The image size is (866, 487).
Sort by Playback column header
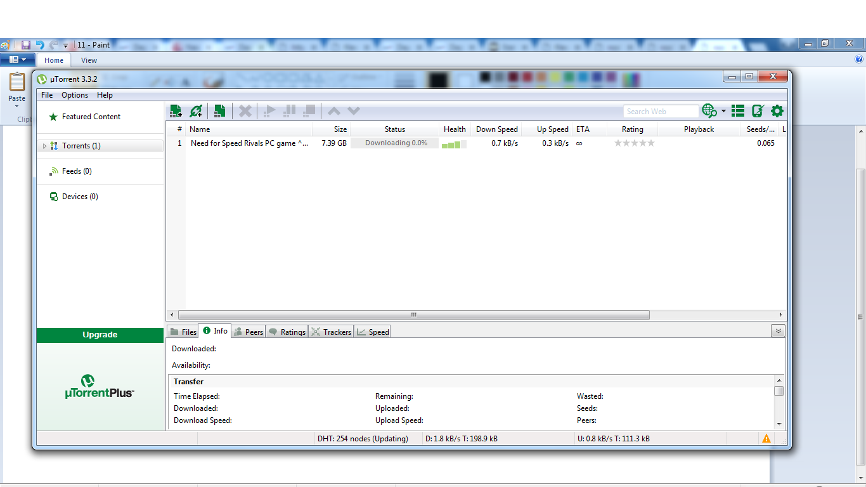coord(699,129)
